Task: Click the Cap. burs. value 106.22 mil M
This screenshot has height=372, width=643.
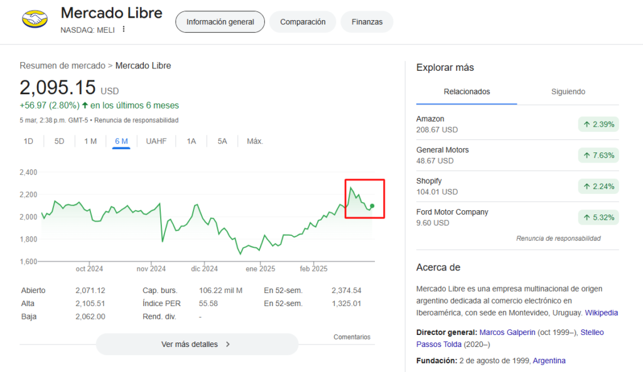Action: [220, 290]
